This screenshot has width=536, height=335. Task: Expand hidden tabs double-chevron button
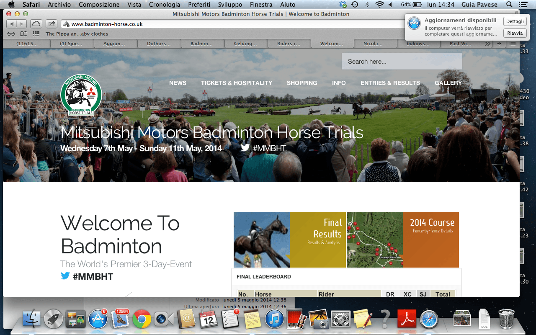coord(488,44)
